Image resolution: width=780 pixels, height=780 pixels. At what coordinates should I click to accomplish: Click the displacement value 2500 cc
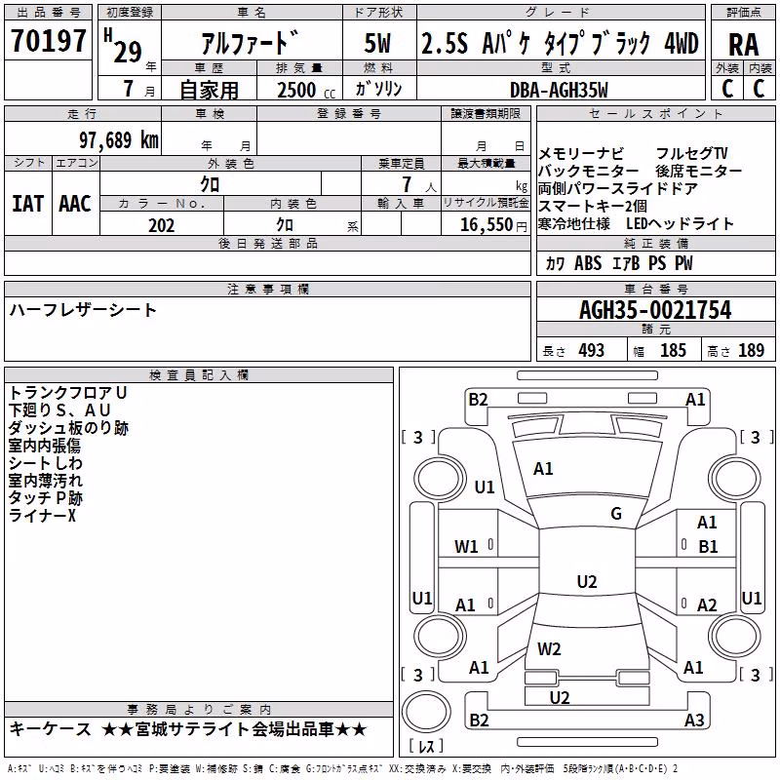(x=305, y=90)
